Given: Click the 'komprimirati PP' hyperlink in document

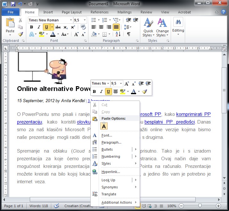Looking at the screenshot, I should click(193, 114).
